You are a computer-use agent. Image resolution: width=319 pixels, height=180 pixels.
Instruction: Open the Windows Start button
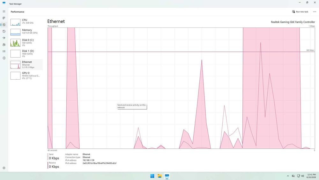click(152, 176)
